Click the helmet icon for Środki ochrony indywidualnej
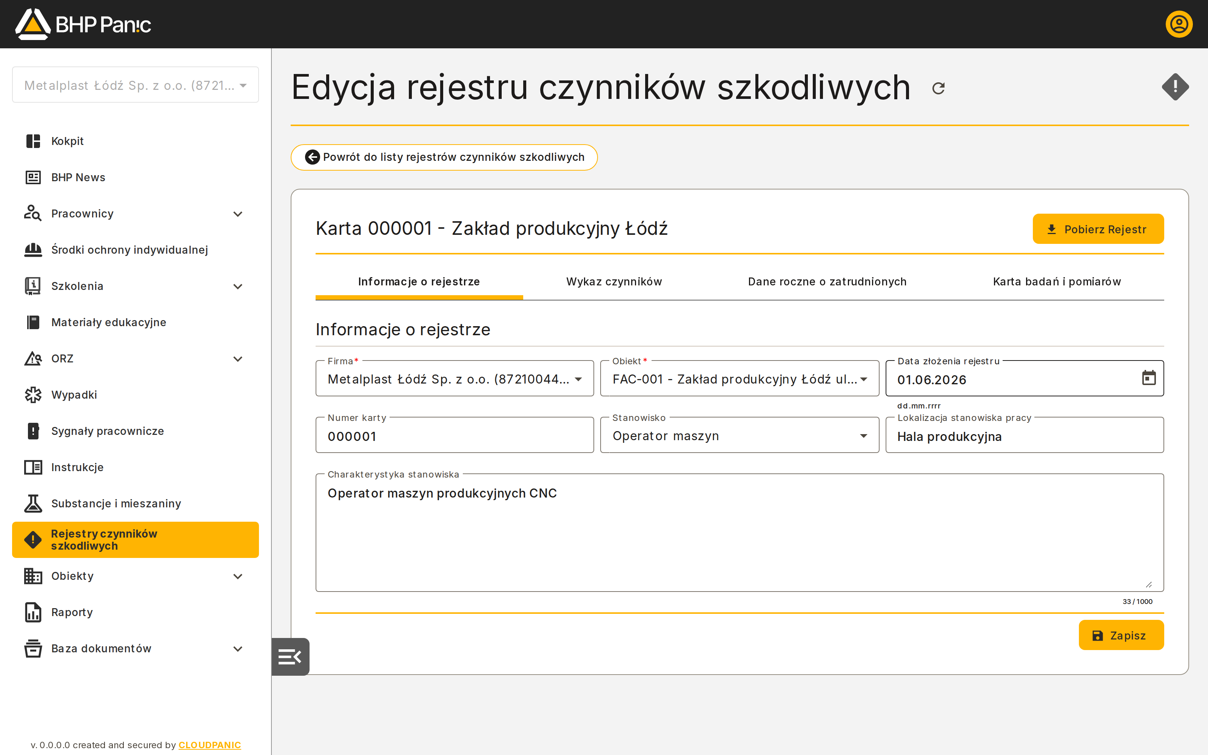 pyautogui.click(x=33, y=250)
